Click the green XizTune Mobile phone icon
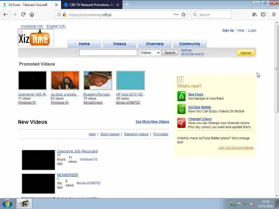 [181, 109]
